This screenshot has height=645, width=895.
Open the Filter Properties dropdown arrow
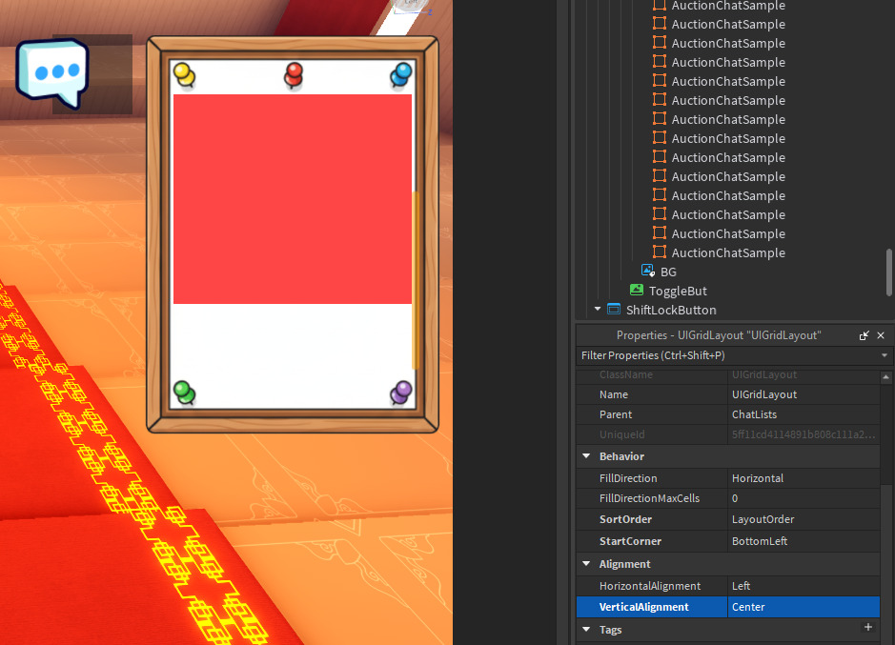pos(884,355)
